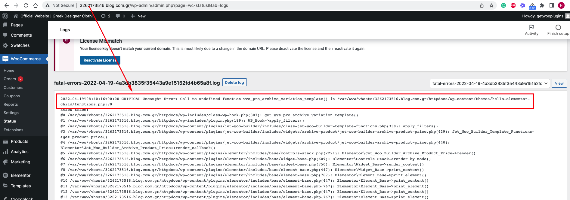Open the New content menu

point(138,16)
